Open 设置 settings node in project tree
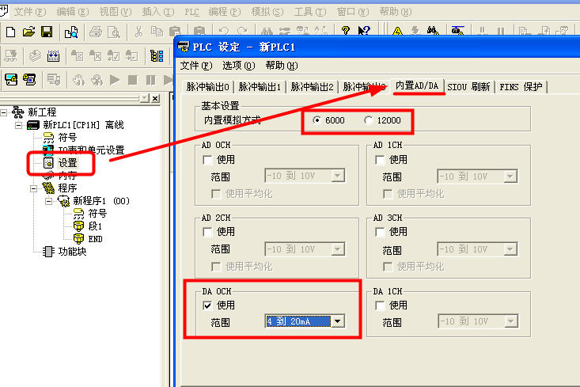 point(67,162)
